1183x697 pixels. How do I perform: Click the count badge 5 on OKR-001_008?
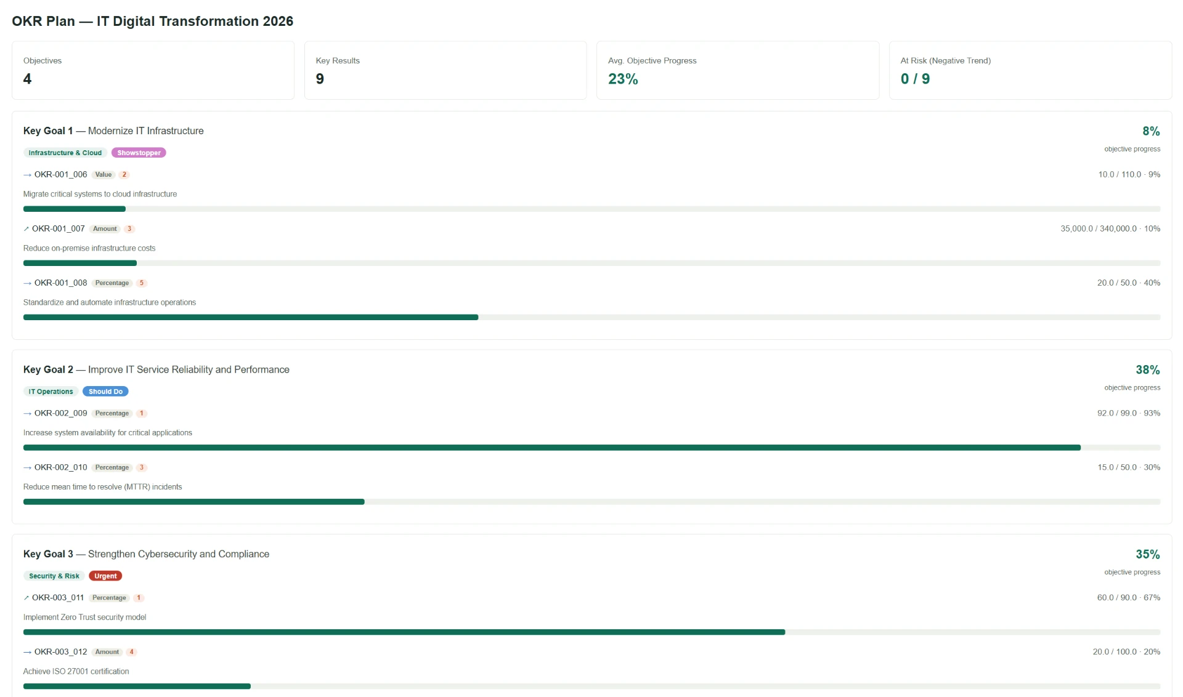tap(142, 283)
